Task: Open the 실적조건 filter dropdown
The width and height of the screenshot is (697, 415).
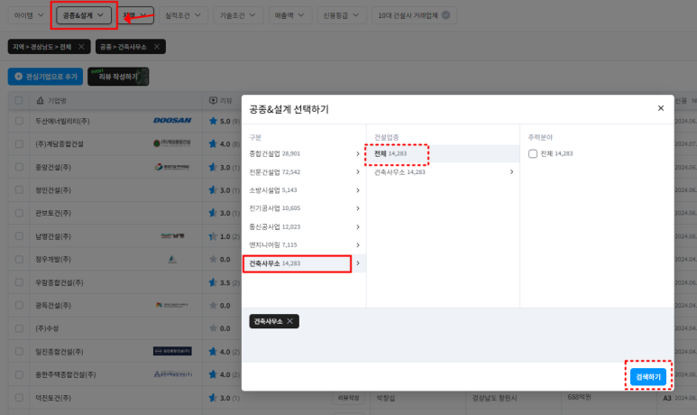Action: (x=183, y=15)
